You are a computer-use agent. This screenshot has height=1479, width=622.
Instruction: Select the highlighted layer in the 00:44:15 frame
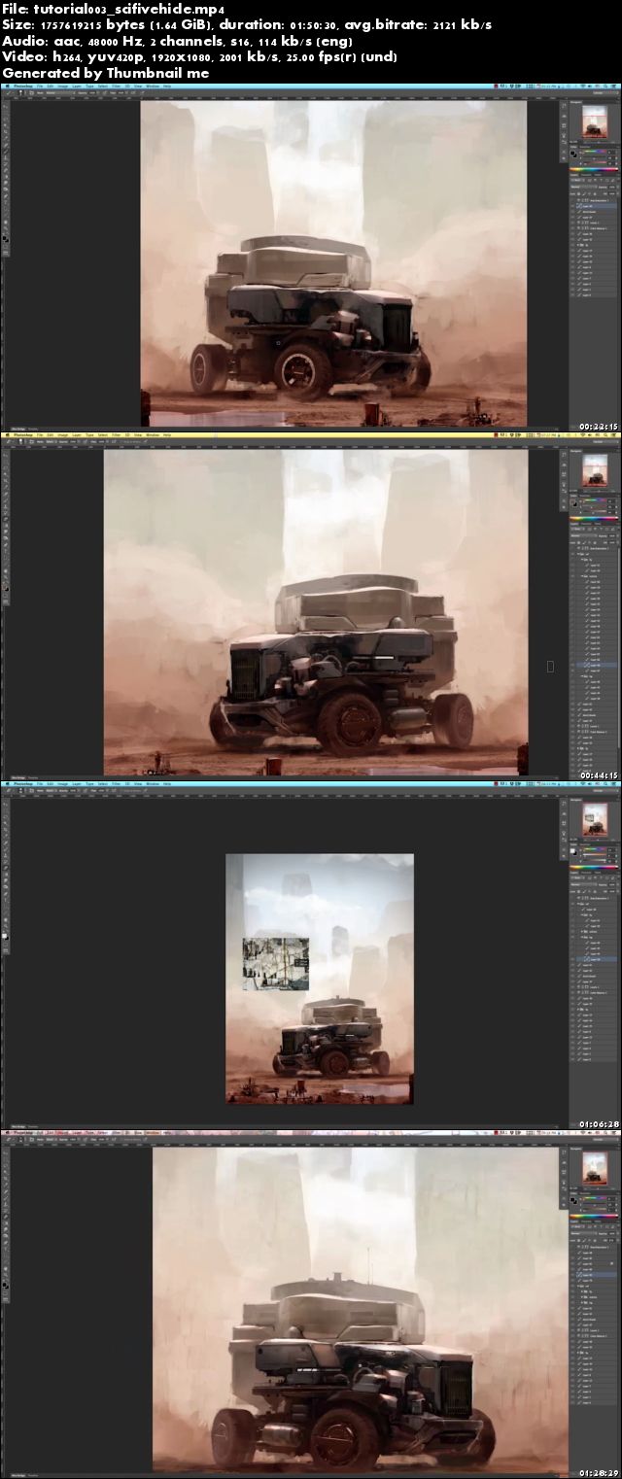coord(597,665)
